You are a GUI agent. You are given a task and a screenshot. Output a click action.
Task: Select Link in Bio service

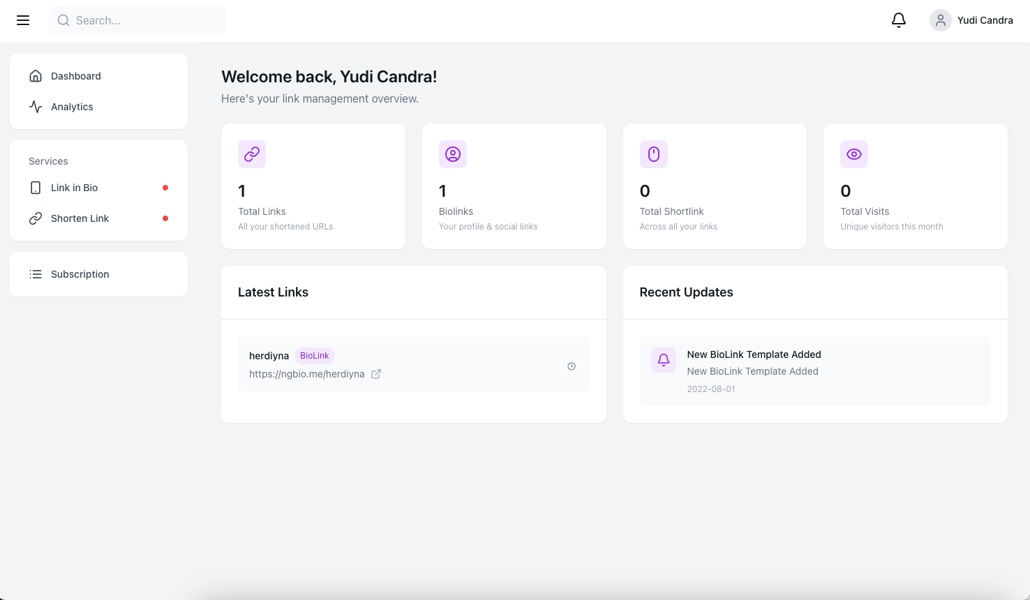[74, 188]
